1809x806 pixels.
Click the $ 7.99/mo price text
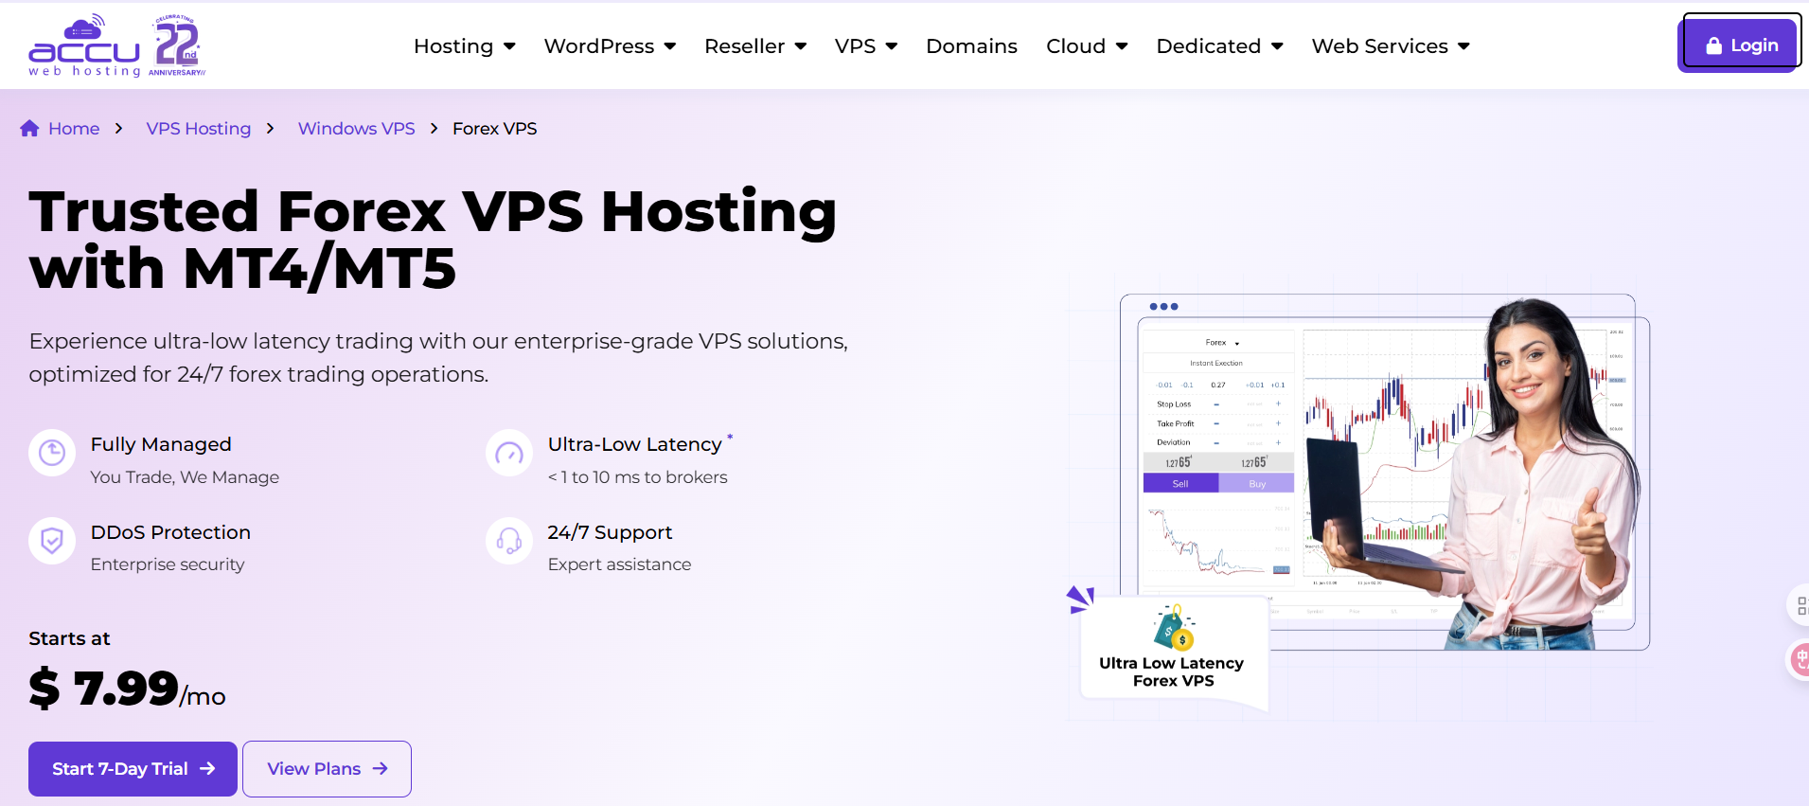point(127,689)
